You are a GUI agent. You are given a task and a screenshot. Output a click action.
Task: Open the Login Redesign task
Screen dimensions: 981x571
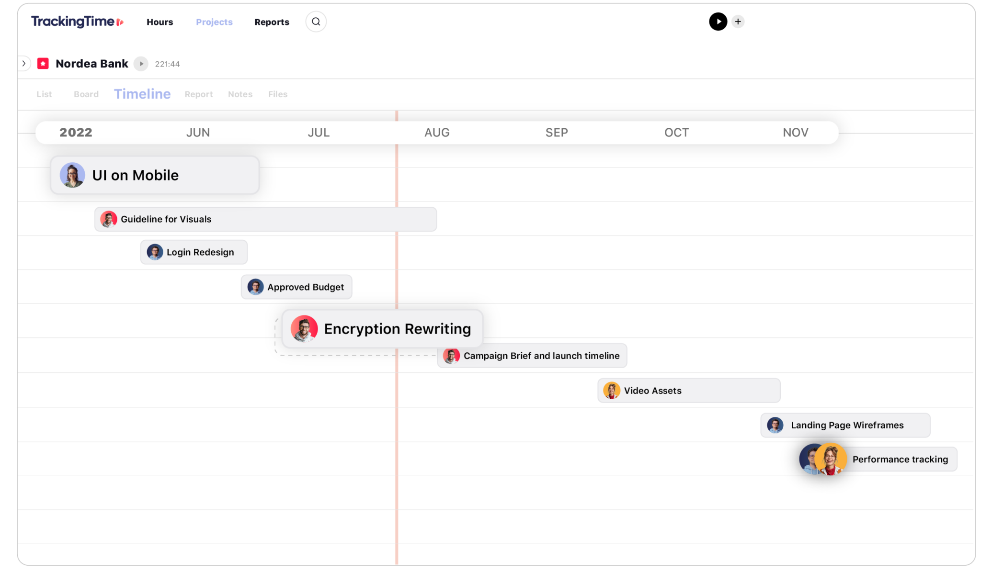coord(194,252)
